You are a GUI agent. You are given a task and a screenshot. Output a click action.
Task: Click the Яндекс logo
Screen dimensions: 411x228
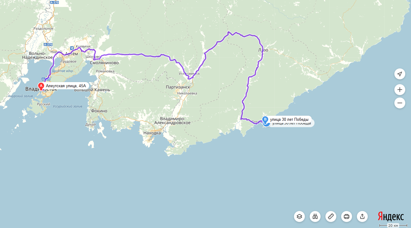tap(391, 216)
